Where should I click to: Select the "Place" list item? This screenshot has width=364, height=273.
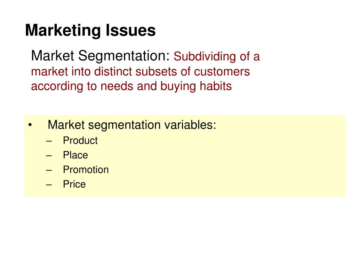[x=75, y=155]
